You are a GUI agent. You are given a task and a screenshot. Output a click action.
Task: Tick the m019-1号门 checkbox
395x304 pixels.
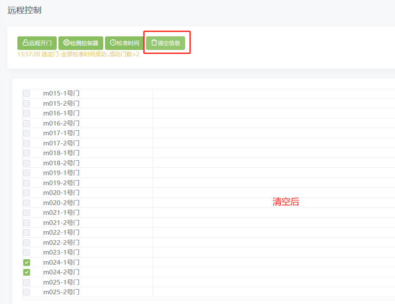click(x=27, y=173)
